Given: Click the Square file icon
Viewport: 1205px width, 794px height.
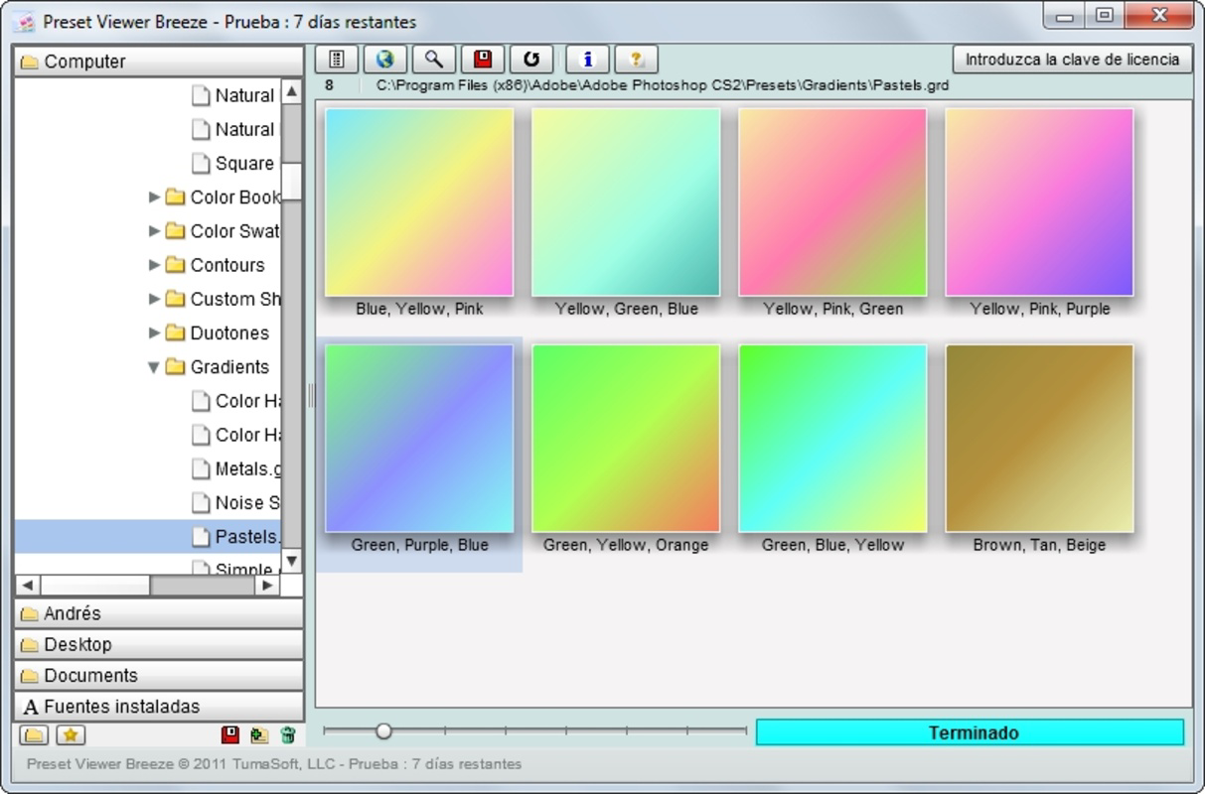Looking at the screenshot, I should coord(201,163).
